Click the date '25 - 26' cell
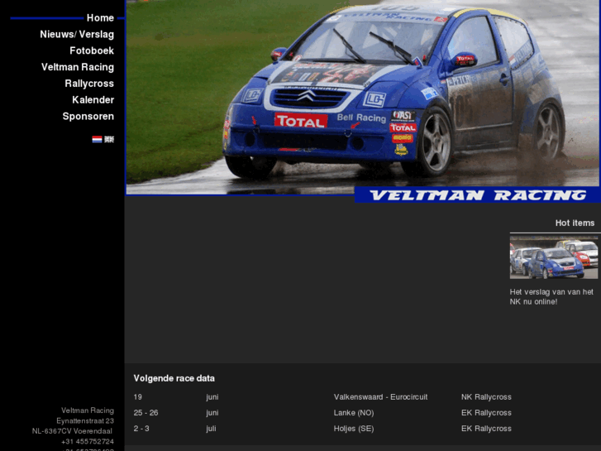The image size is (601, 451). pos(145,413)
